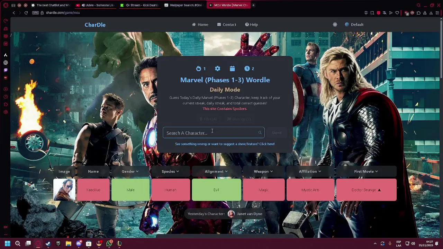Open the Twitch icon in Opera sidebar
443x249 pixels.
point(6,70)
